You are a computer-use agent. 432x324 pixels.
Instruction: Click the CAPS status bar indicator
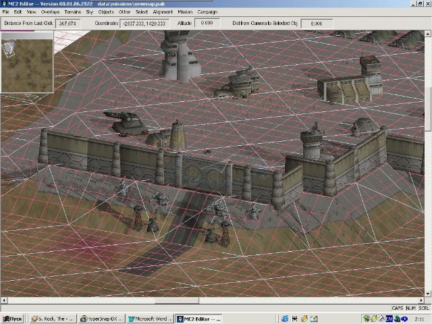pos(398,308)
